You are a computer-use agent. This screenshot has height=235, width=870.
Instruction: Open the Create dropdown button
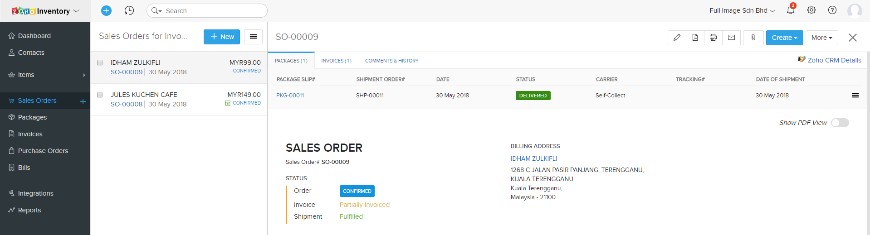pyautogui.click(x=784, y=38)
